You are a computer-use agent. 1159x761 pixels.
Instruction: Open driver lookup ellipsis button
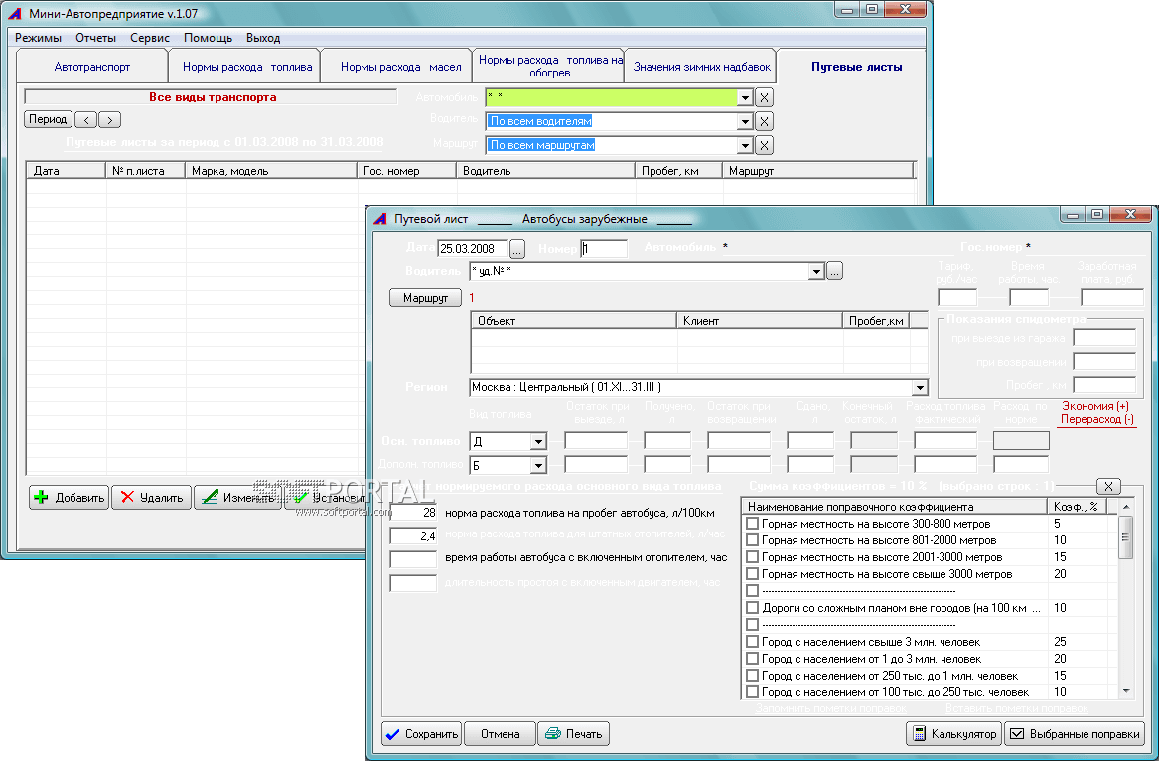point(834,271)
